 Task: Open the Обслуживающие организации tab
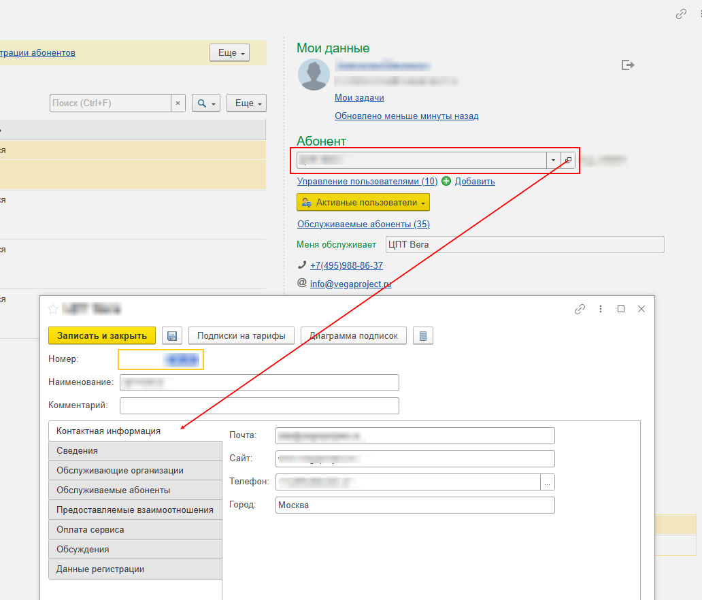point(135,470)
